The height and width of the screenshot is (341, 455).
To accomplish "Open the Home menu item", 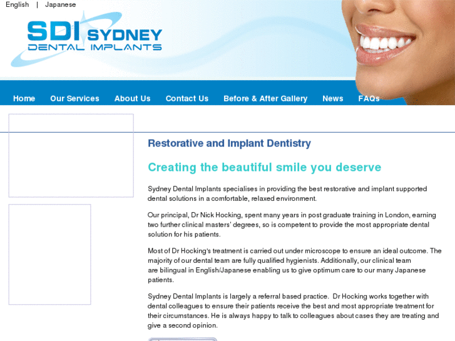I will 24,99.
